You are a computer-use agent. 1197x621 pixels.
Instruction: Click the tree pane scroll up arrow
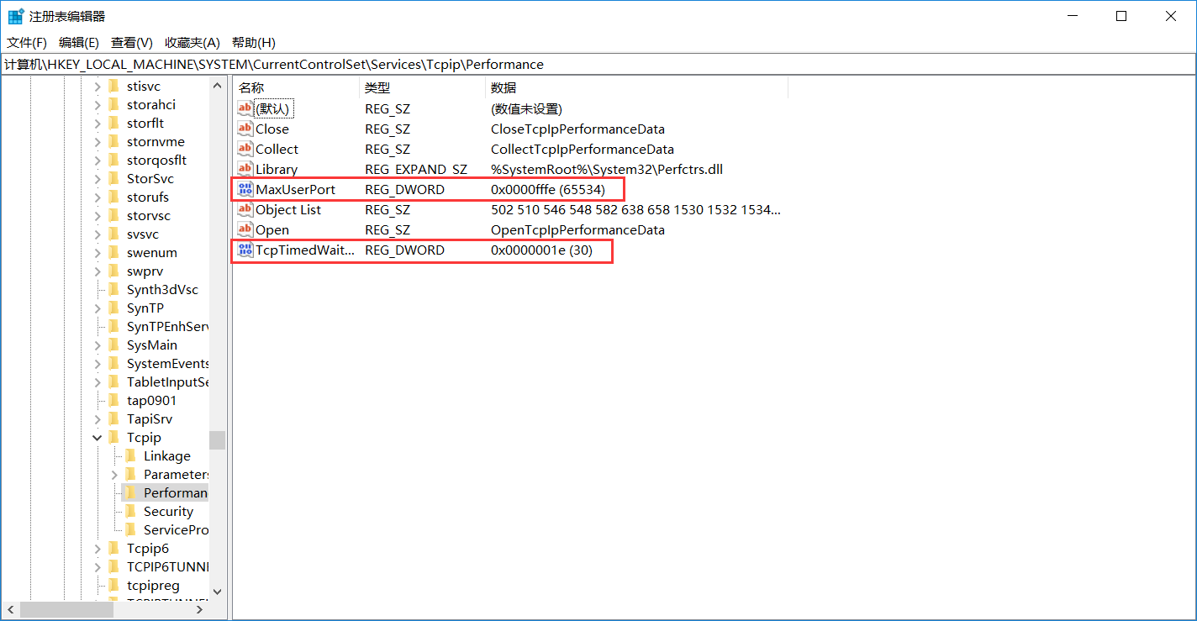pos(218,86)
